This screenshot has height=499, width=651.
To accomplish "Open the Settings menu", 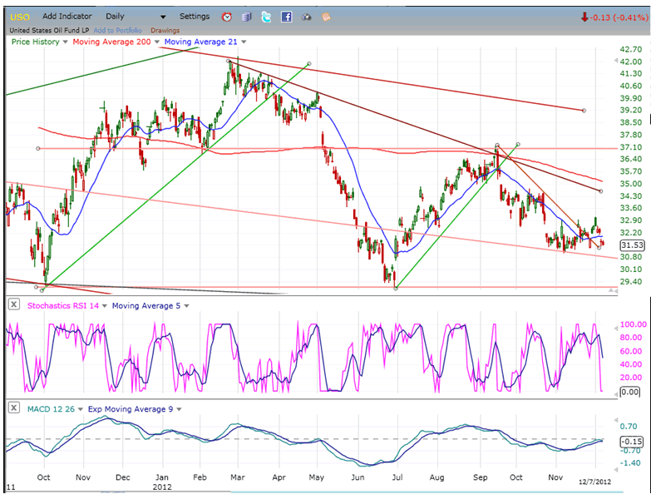I will [195, 17].
